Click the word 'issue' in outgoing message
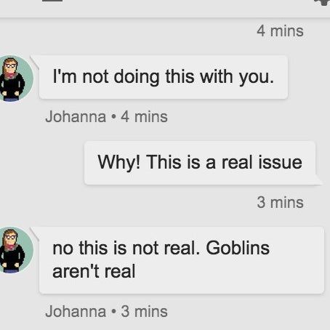The width and height of the screenshot is (330, 330). (280, 162)
